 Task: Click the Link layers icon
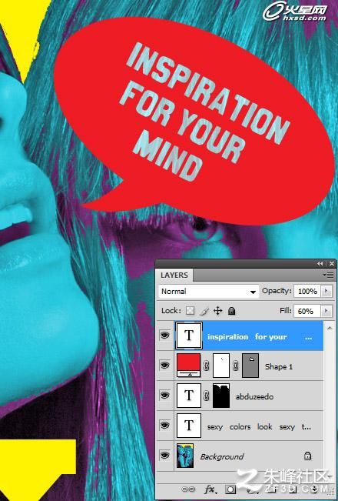pos(188,489)
